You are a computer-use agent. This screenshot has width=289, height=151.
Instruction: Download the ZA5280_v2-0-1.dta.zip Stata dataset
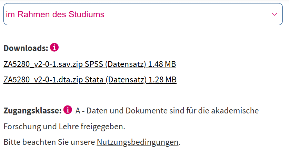pyautogui.click(x=90, y=80)
